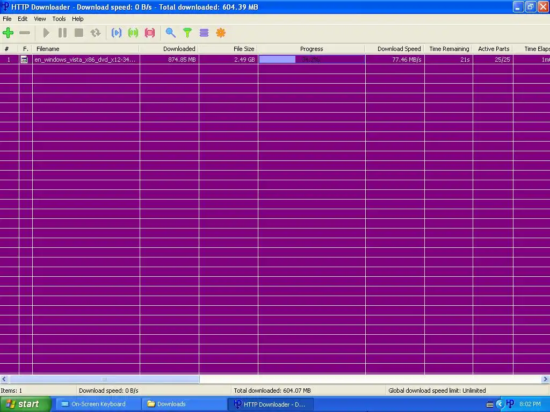Sort by the Time Remaining column header
550x412 pixels.
(x=448, y=49)
